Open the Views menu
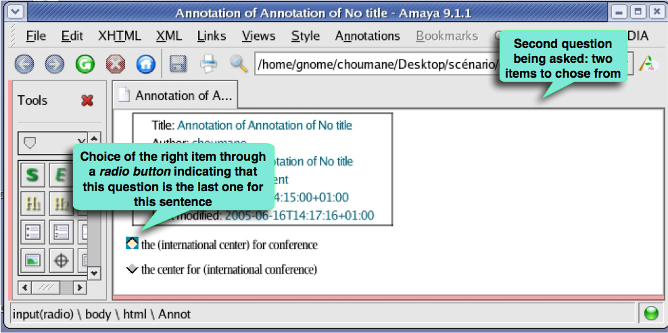Viewport: 668px width, 333px height. point(259,36)
